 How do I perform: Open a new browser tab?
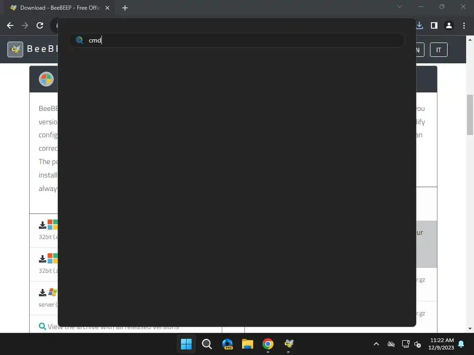tap(125, 8)
